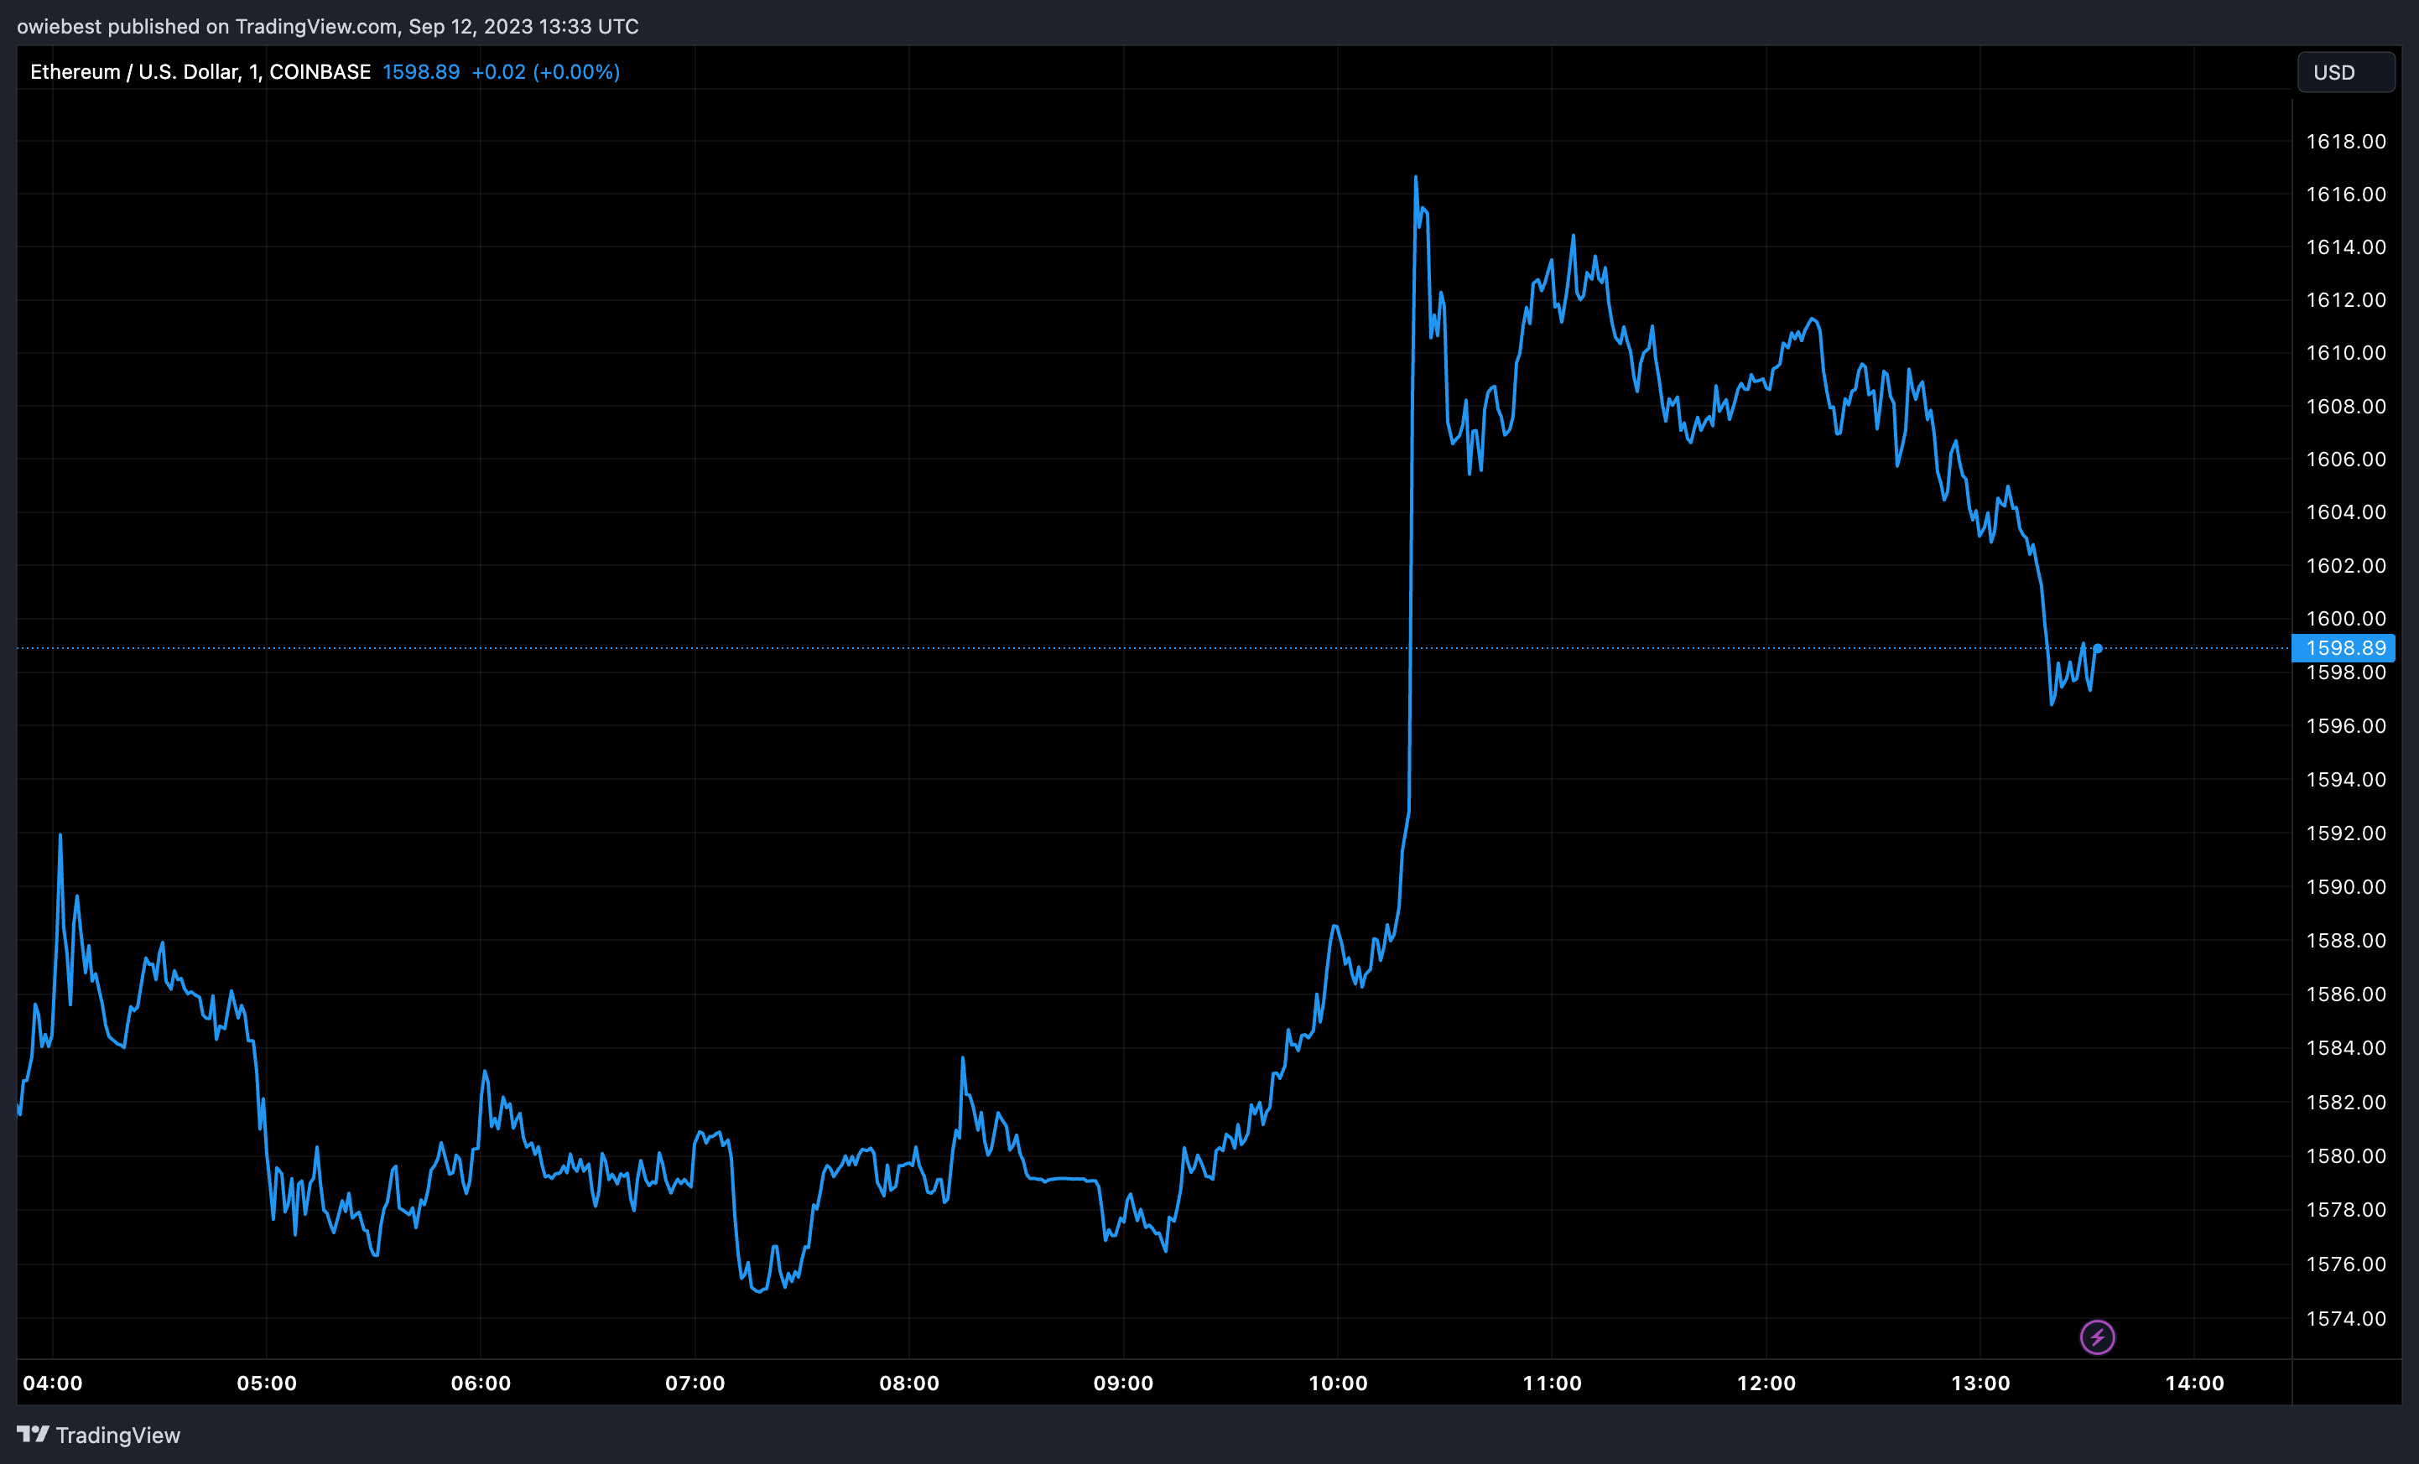Click the 11:00 time axis label
Screen dimensions: 2419x1464
tap(1552, 1383)
